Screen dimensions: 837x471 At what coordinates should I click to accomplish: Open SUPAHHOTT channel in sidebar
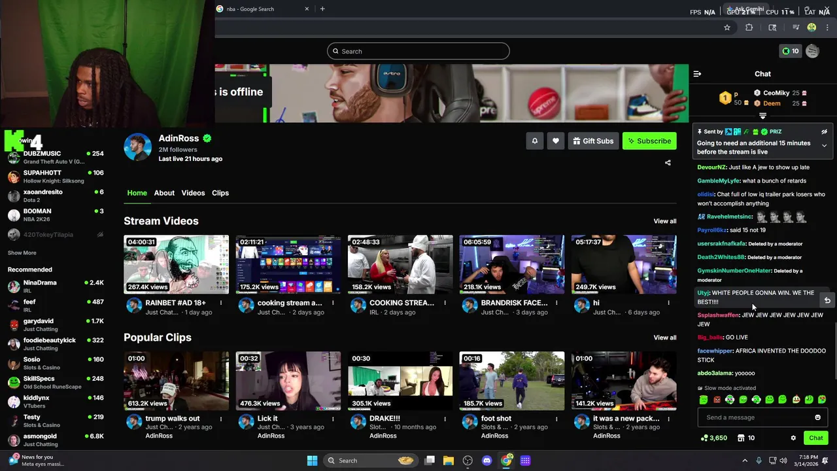(x=56, y=177)
